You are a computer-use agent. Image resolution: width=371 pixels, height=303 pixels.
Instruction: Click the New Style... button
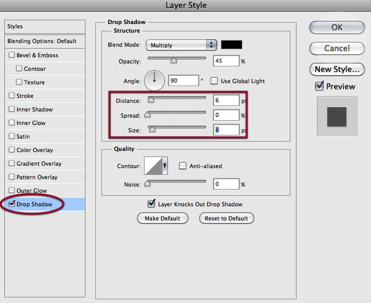(x=337, y=69)
